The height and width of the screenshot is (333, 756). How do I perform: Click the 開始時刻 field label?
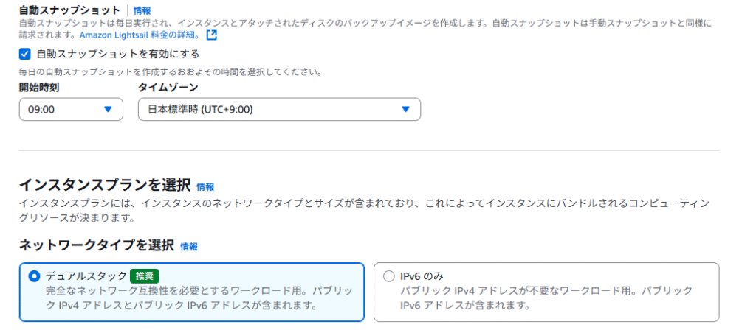point(40,88)
